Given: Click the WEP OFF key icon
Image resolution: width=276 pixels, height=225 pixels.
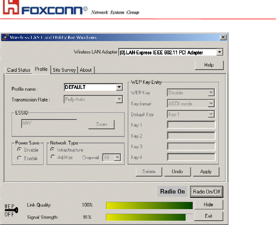Looking at the screenshot, I should pyautogui.click(x=11, y=210).
